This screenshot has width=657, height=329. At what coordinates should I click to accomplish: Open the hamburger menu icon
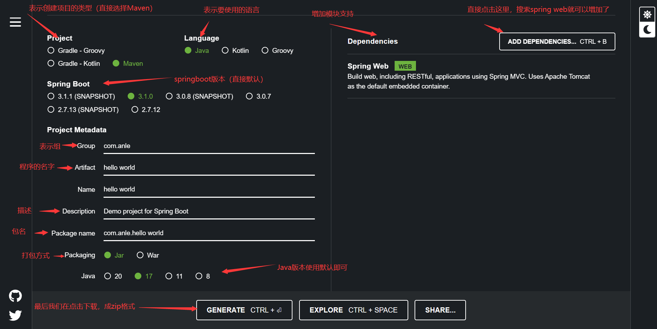point(15,22)
